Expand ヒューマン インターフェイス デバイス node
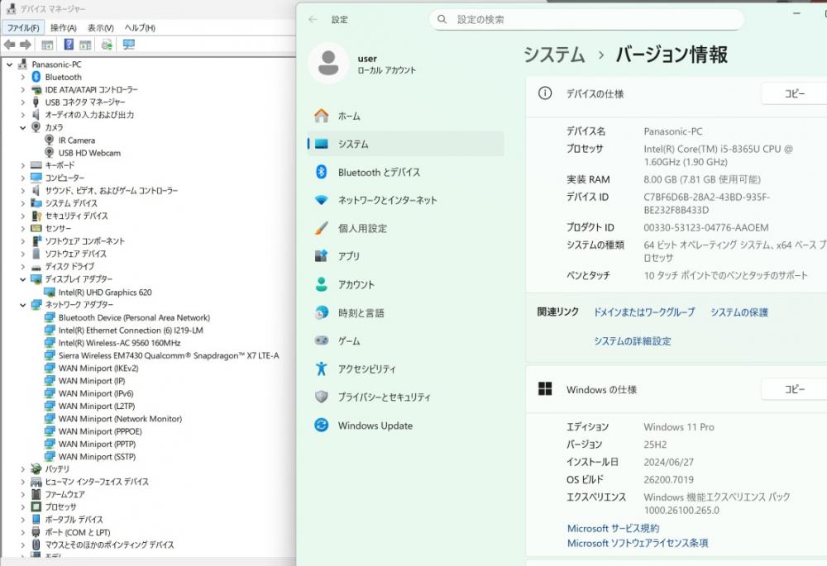This screenshot has height=566, width=827. (22, 482)
